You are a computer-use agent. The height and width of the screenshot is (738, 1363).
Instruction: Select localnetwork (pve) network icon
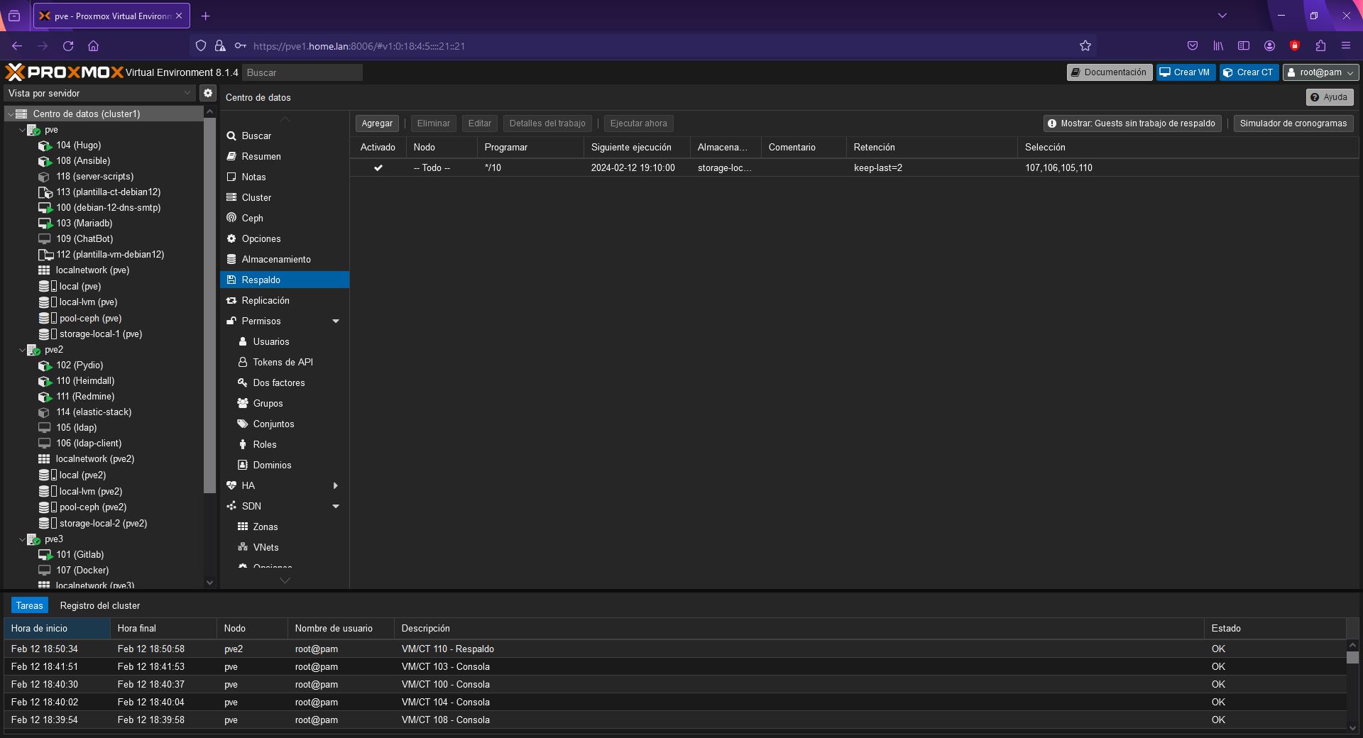coord(44,270)
